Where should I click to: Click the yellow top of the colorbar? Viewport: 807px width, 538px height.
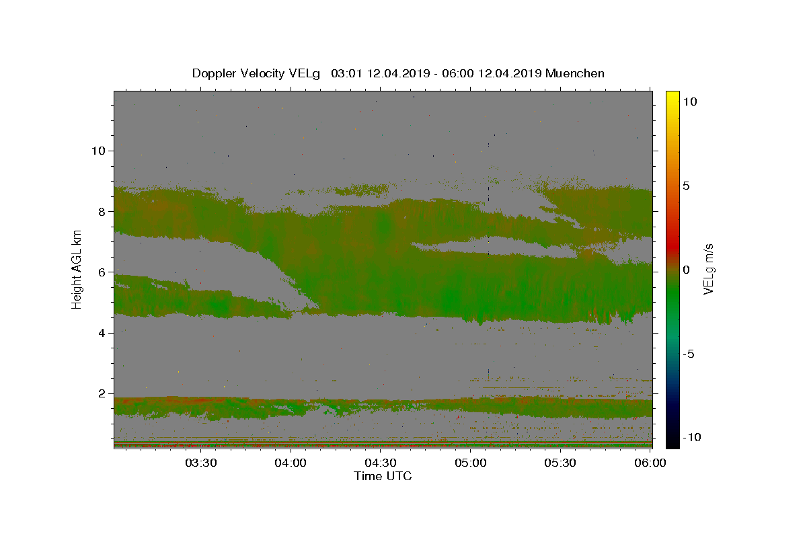pyautogui.click(x=672, y=98)
